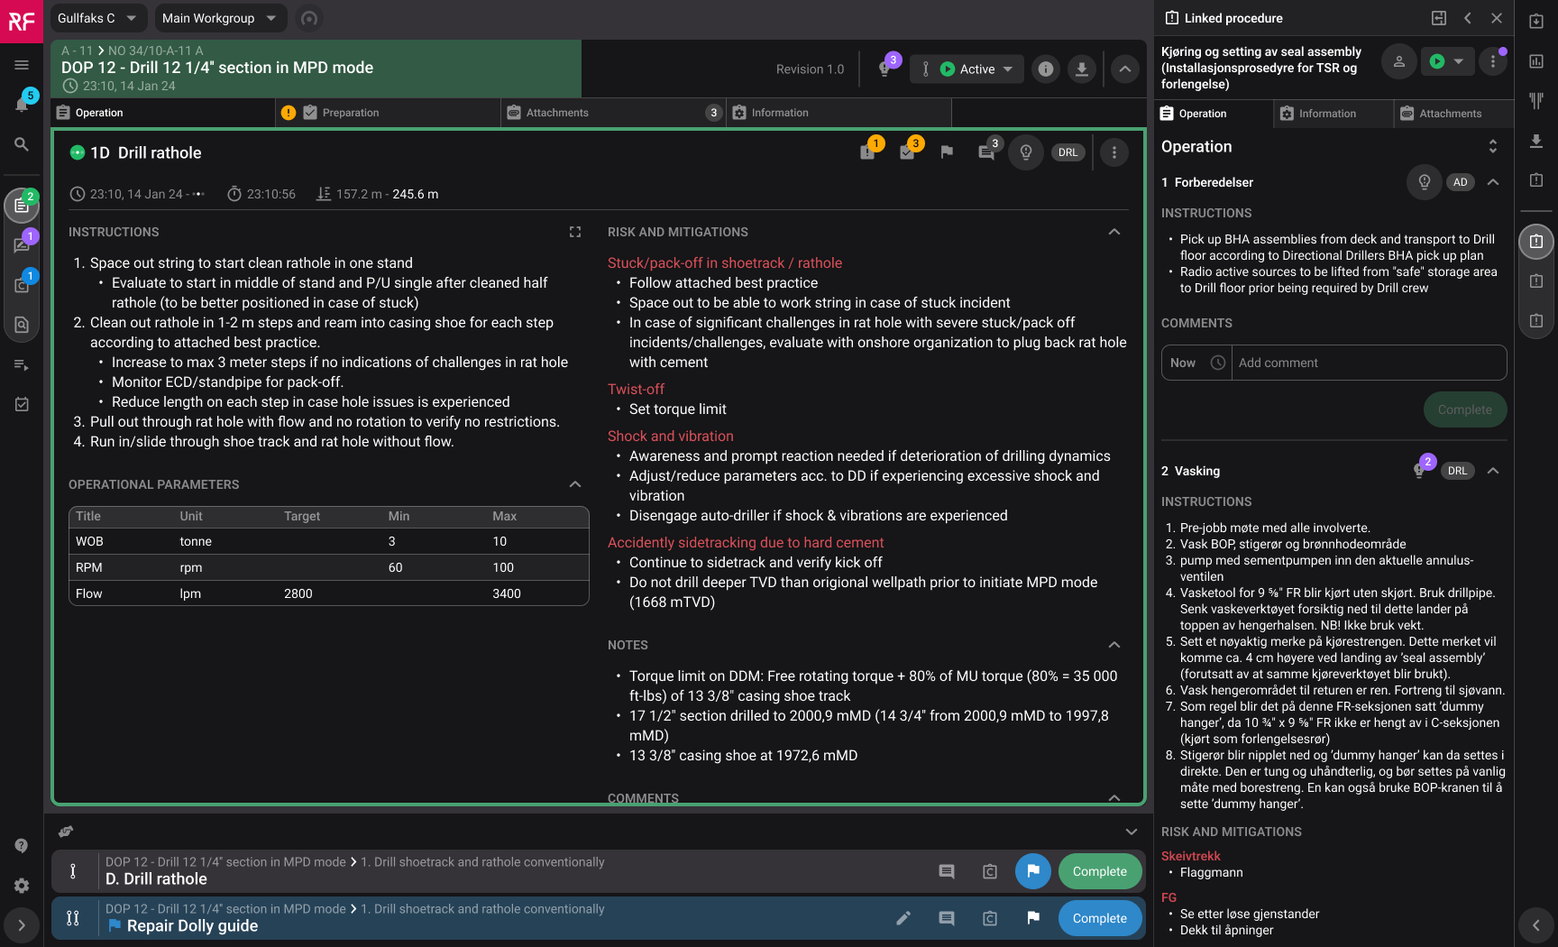1558x947 pixels.
Task: Open the help question mark icon
Action: click(22, 846)
